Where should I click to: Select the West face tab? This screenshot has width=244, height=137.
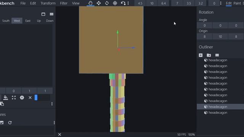pyautogui.click(x=17, y=21)
